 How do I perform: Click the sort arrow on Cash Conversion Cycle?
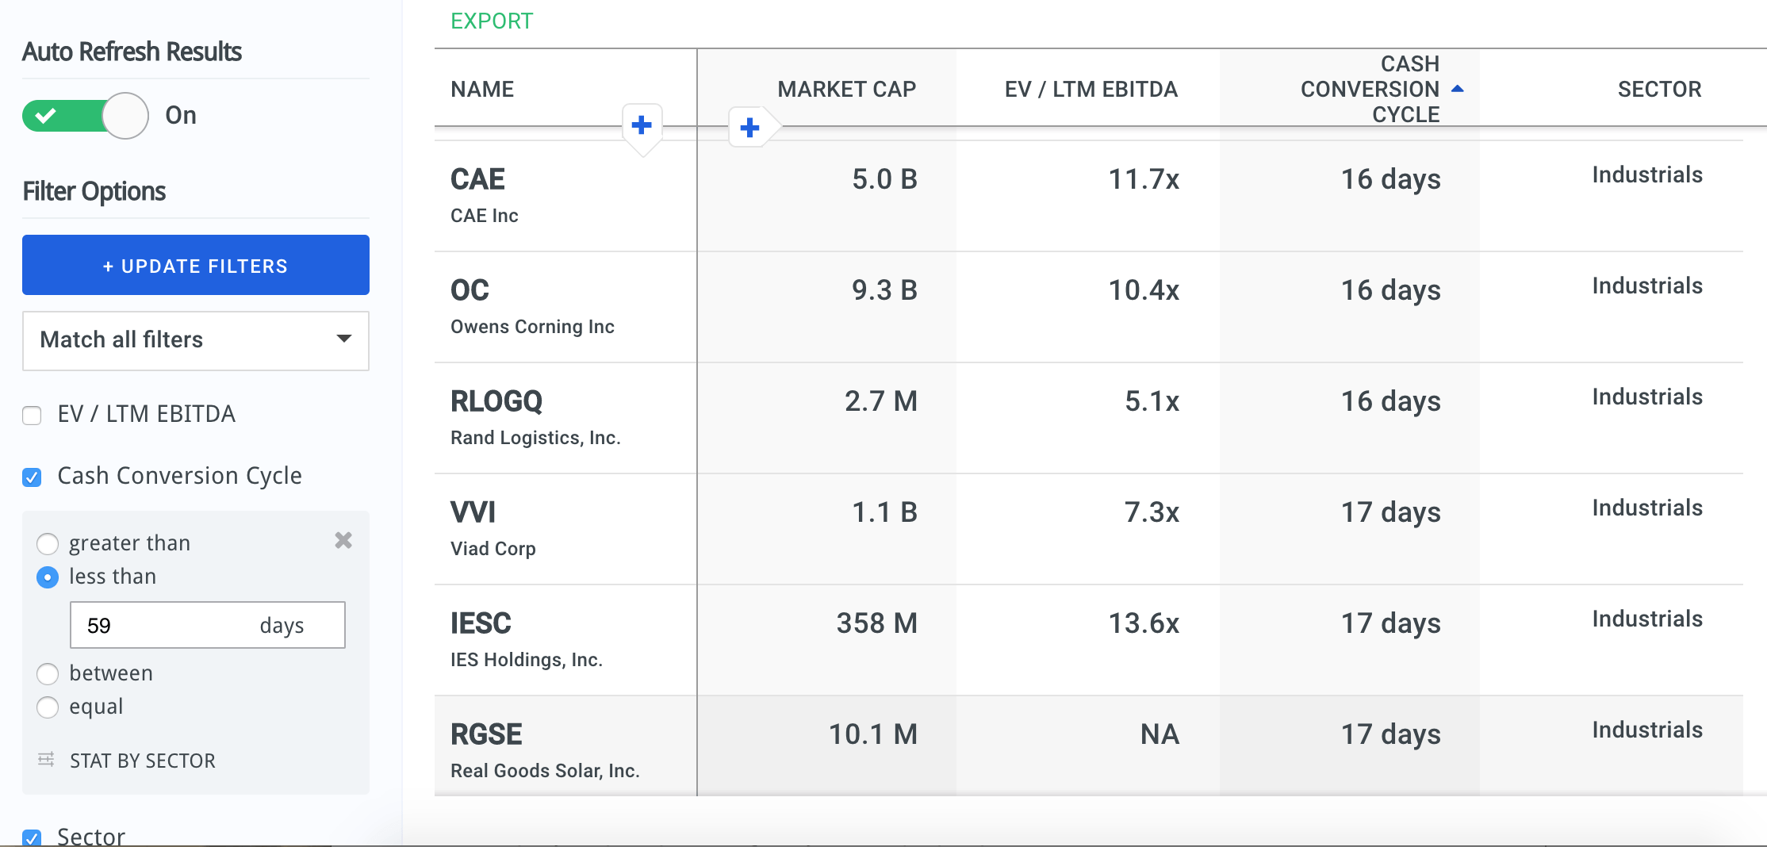tap(1457, 89)
